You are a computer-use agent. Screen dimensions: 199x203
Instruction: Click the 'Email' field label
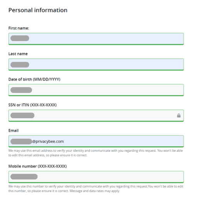(13, 131)
